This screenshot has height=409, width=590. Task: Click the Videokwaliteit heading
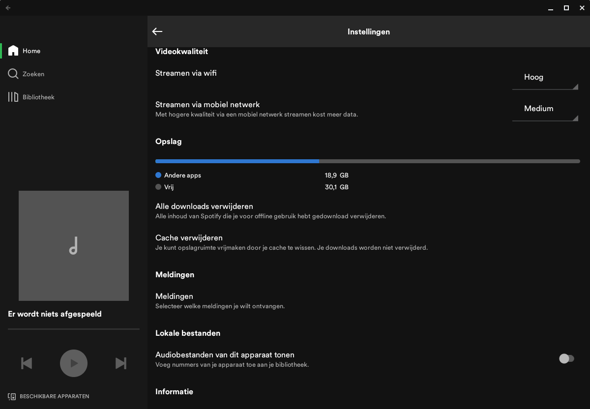181,51
